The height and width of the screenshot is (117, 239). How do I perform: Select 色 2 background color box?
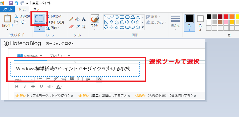pyautogui.click(x=200, y=23)
